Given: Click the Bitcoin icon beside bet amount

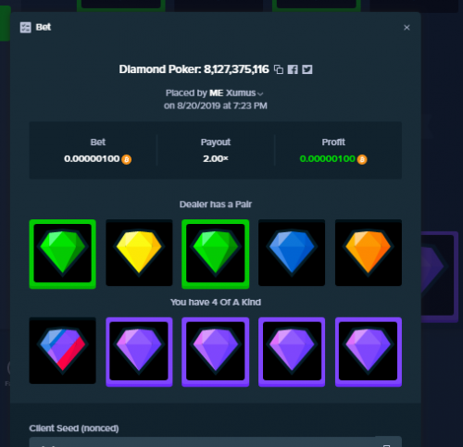Looking at the screenshot, I should point(126,159).
